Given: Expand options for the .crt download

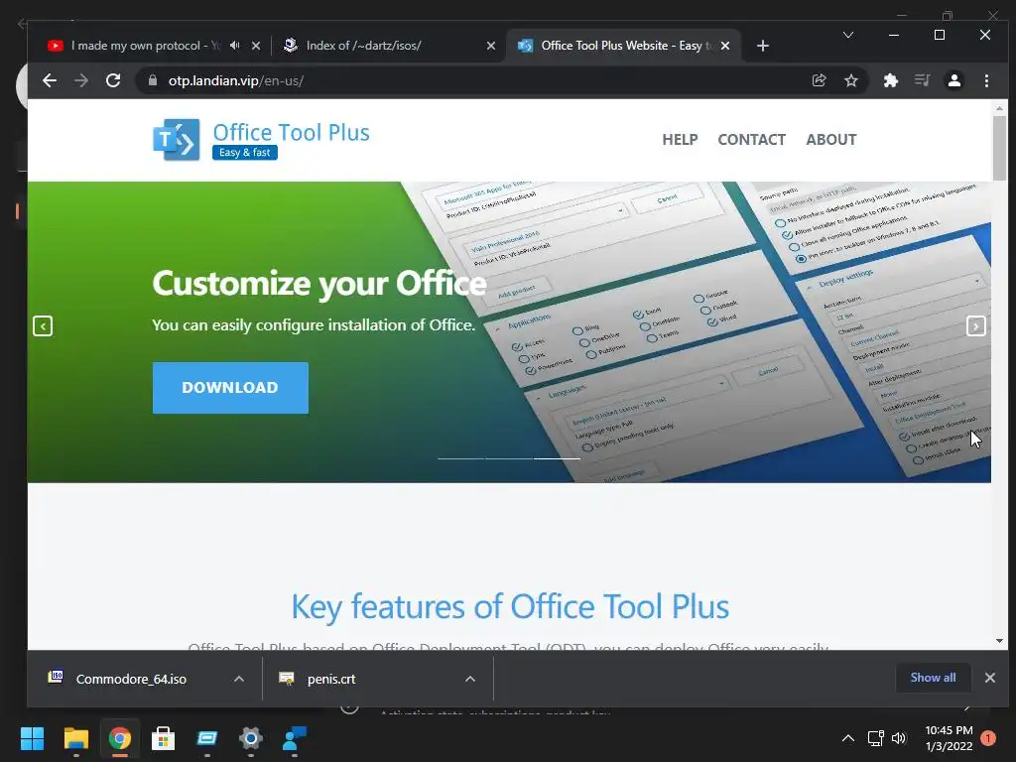Looking at the screenshot, I should pos(470,679).
